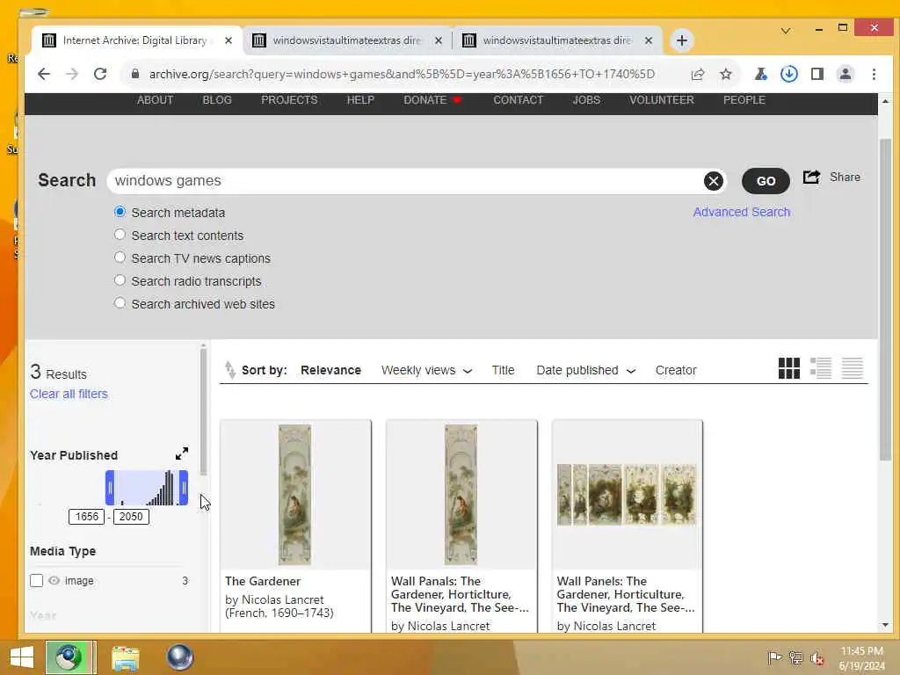Click the muted volume tray icon

(x=817, y=657)
